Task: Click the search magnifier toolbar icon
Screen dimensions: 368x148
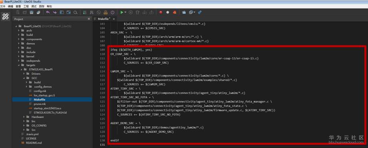Action: pos(75,12)
